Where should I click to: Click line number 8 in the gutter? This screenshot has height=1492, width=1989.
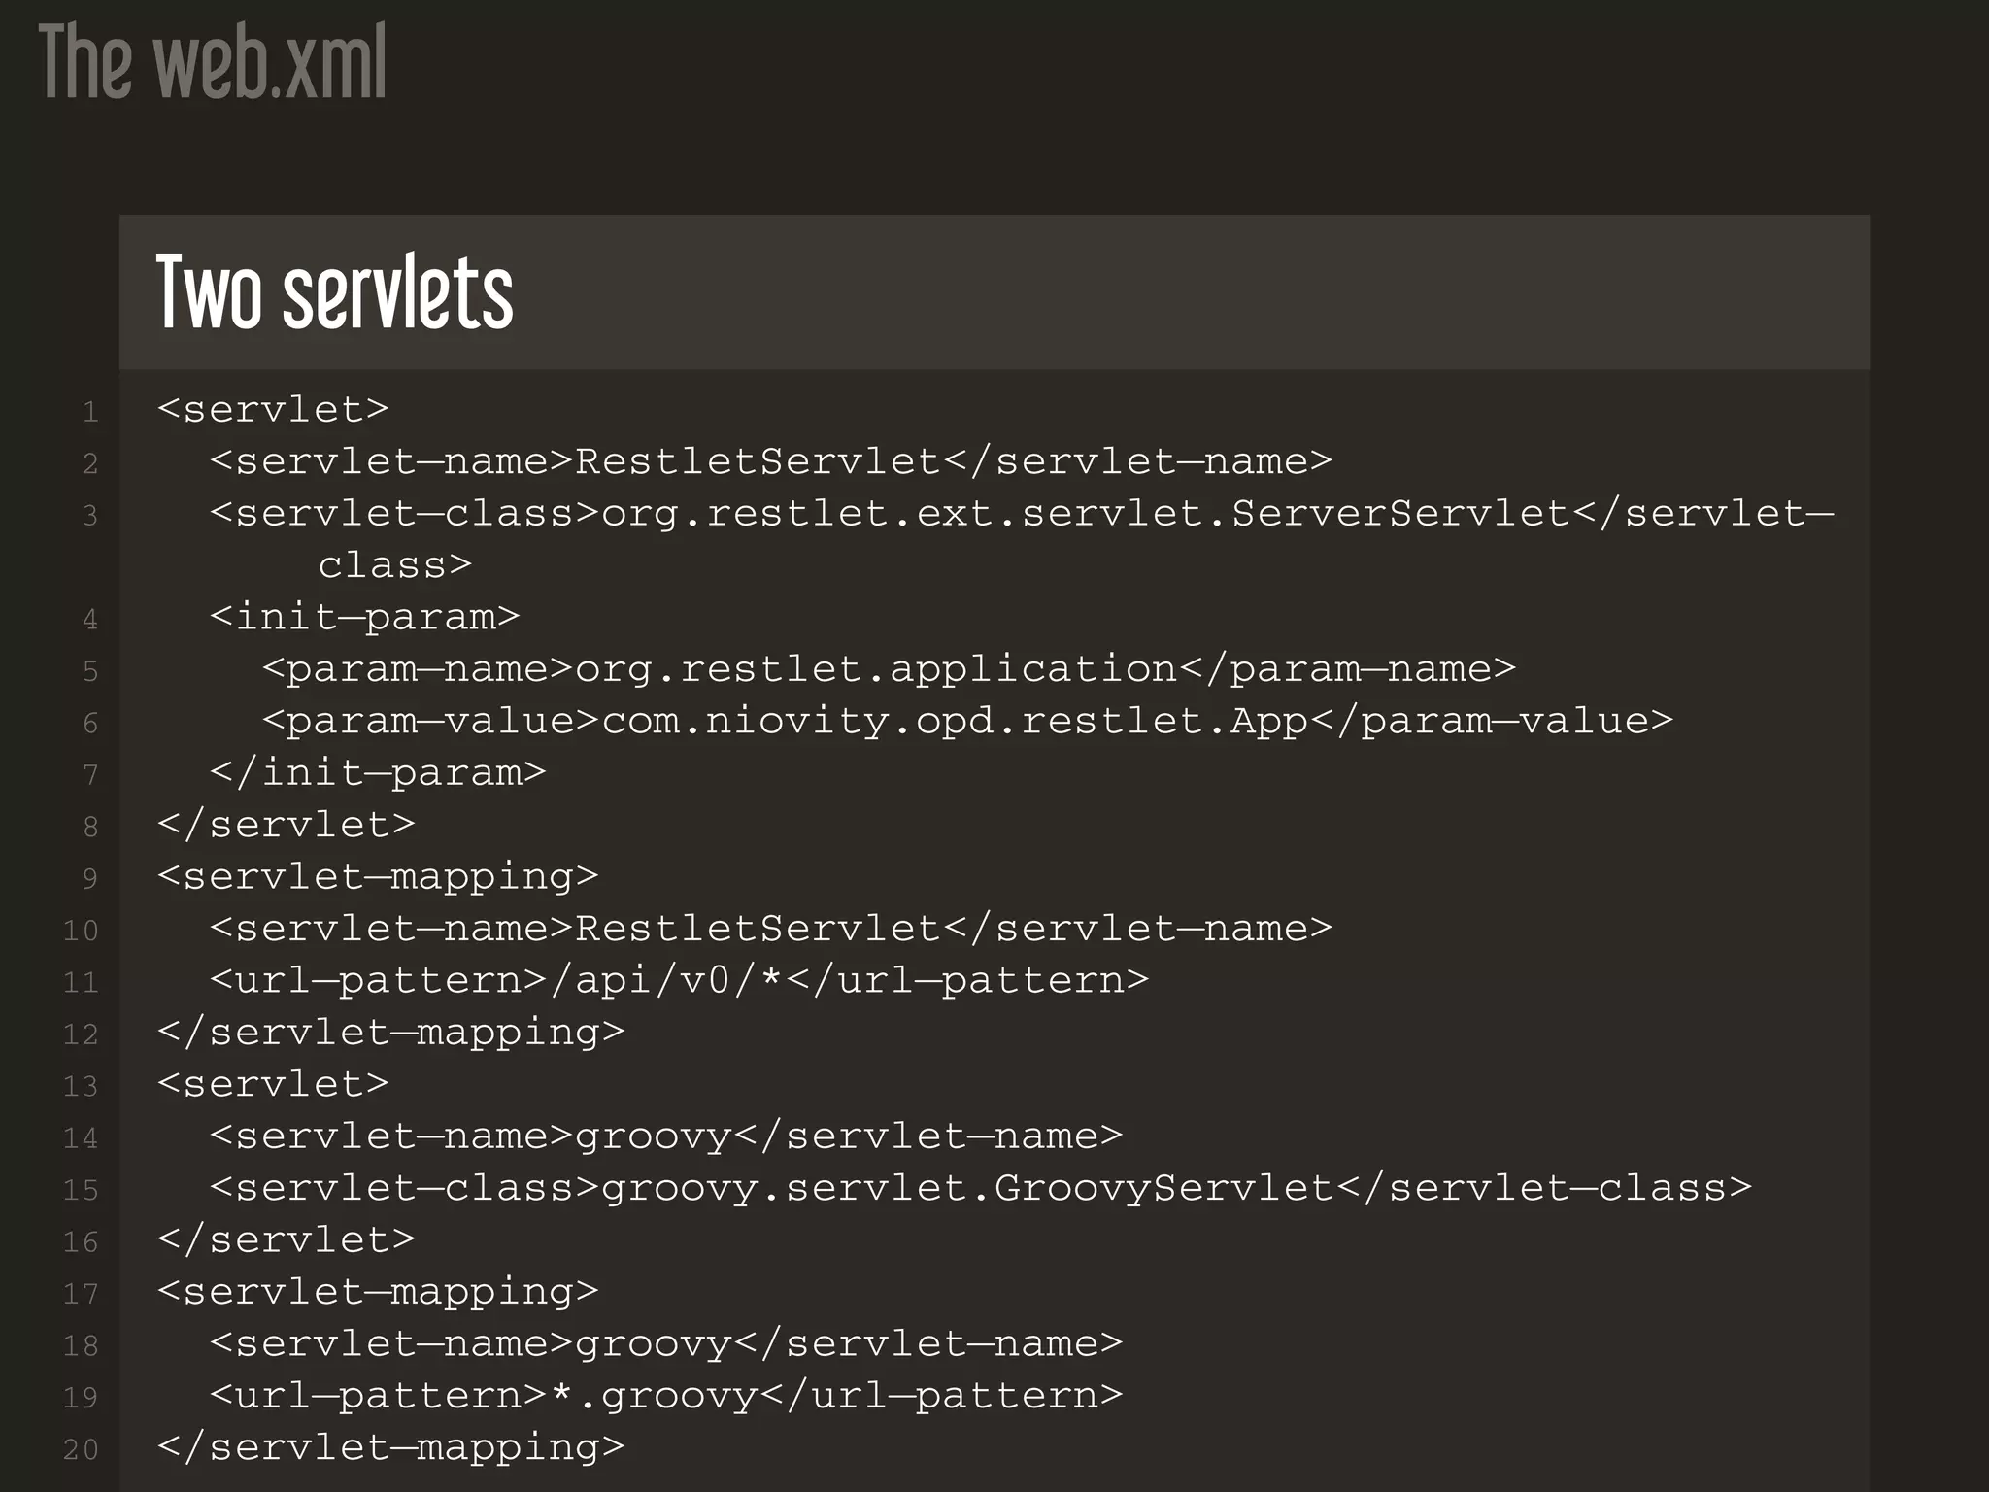point(90,827)
